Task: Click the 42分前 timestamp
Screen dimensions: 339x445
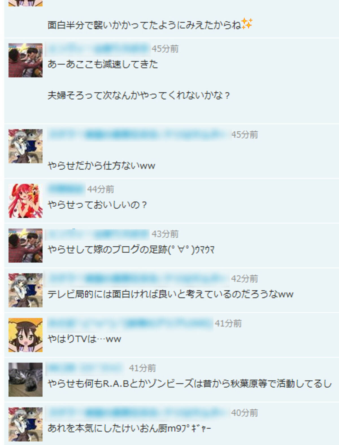Action: [245, 278]
